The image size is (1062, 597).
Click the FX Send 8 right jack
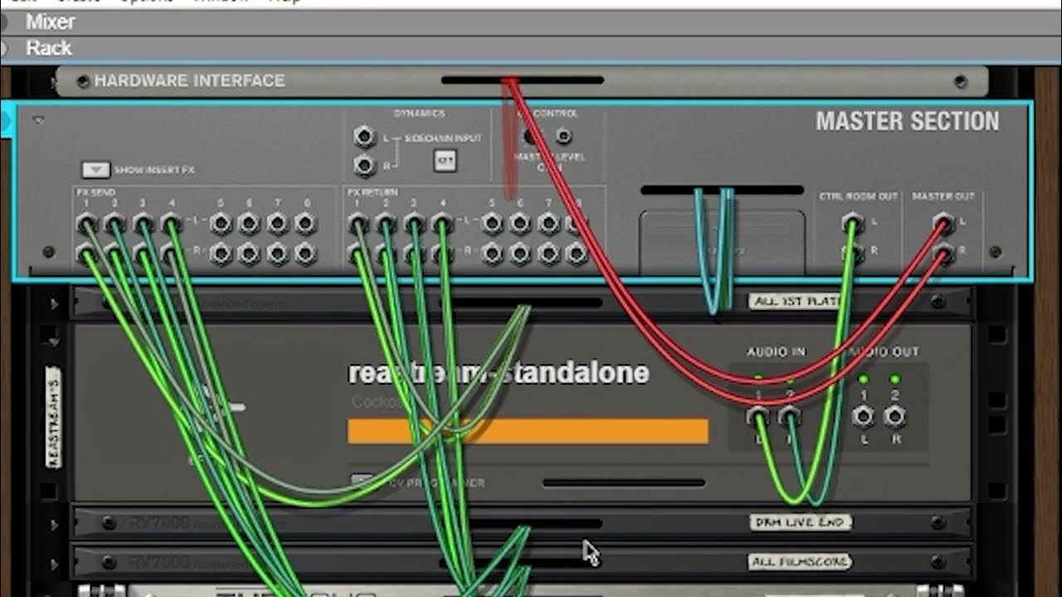pyautogui.click(x=305, y=254)
